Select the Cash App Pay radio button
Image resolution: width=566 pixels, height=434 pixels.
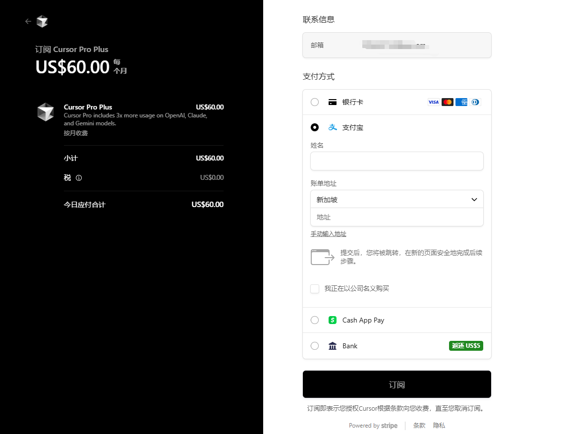click(x=315, y=320)
